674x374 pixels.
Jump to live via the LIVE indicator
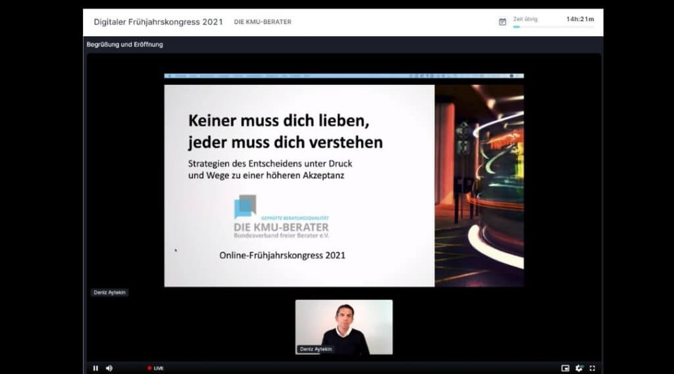[156, 368]
